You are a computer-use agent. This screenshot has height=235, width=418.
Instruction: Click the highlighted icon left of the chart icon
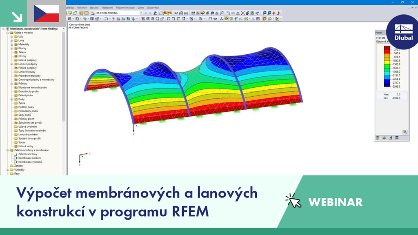tap(265, 19)
